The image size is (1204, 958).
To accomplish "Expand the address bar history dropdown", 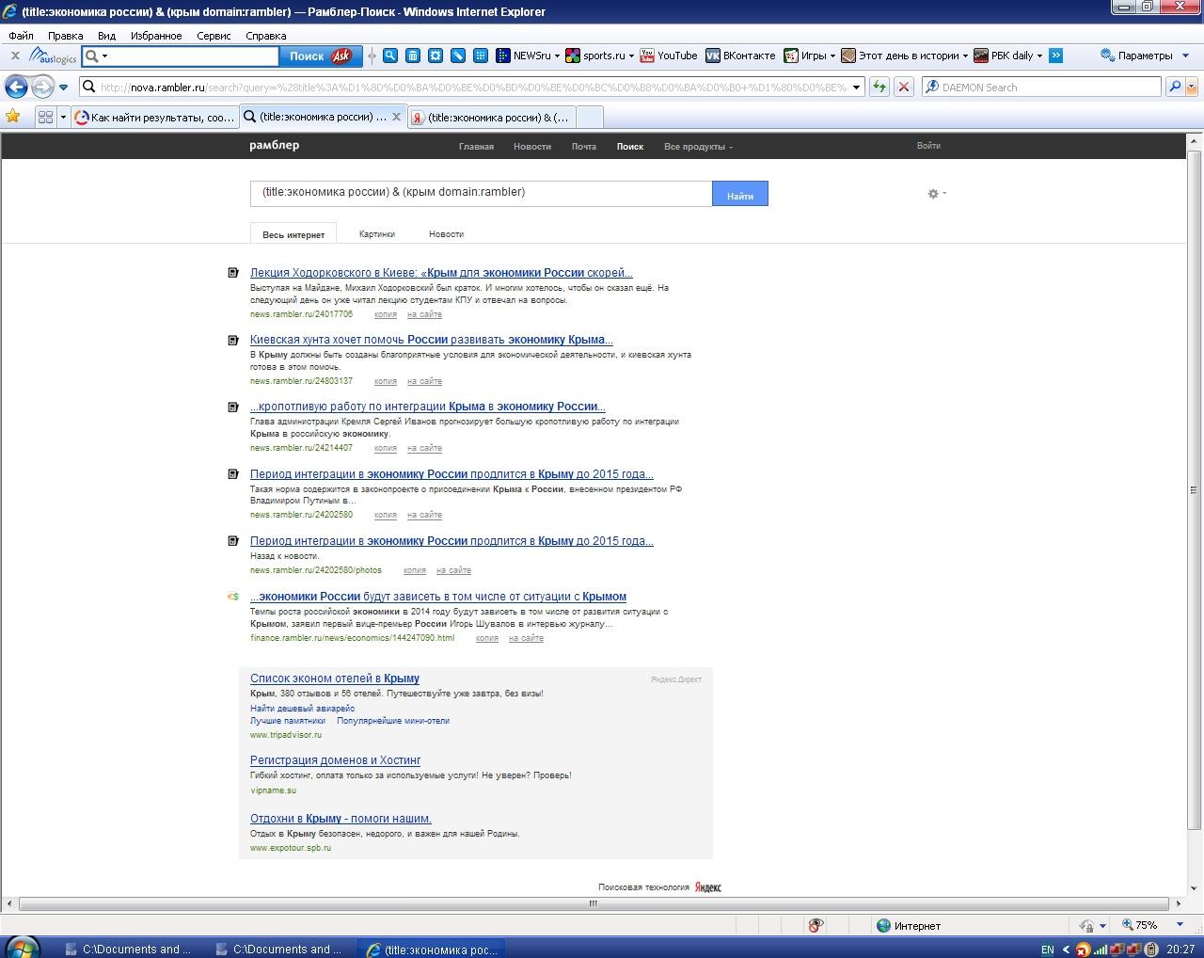I will pyautogui.click(x=856, y=88).
